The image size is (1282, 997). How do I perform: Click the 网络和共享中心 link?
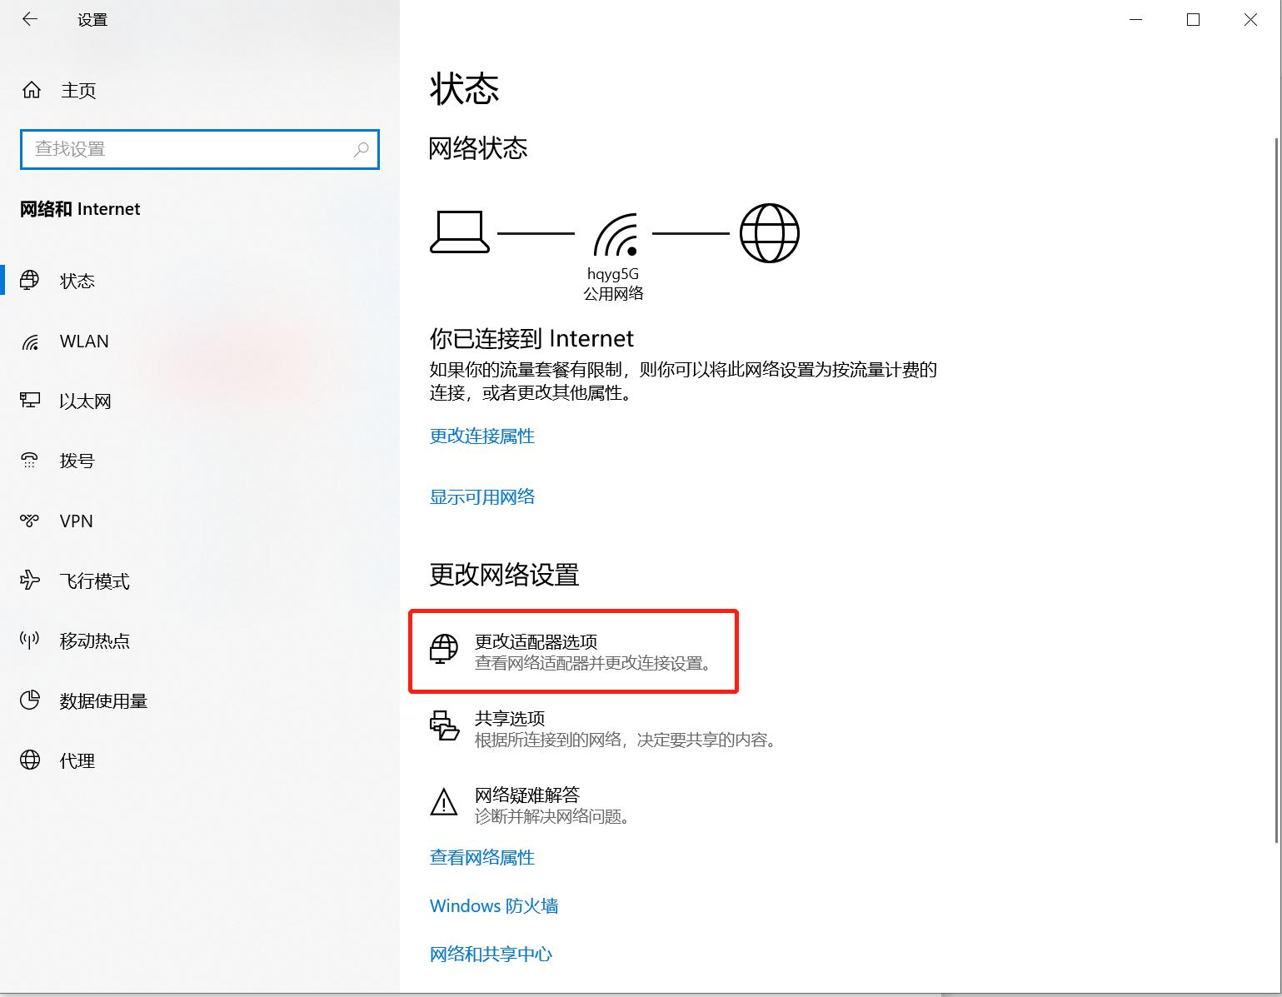490,954
